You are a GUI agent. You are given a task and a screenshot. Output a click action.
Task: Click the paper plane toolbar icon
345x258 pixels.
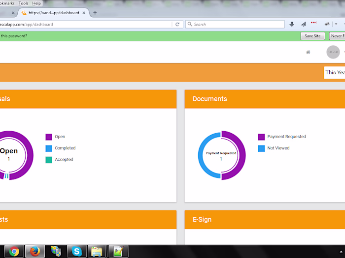tap(304, 25)
